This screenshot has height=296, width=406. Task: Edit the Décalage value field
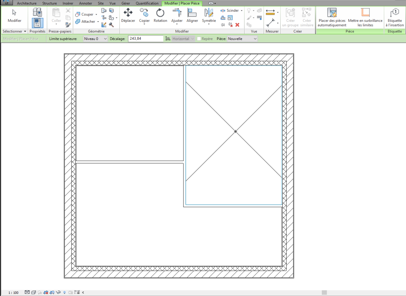point(146,38)
